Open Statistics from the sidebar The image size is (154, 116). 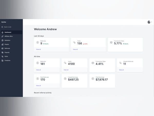(x=7, y=40)
